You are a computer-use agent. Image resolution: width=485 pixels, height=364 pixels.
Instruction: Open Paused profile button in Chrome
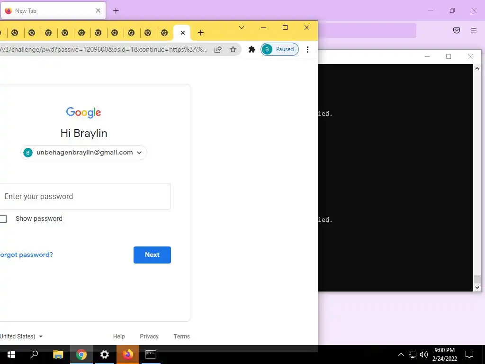pos(279,49)
